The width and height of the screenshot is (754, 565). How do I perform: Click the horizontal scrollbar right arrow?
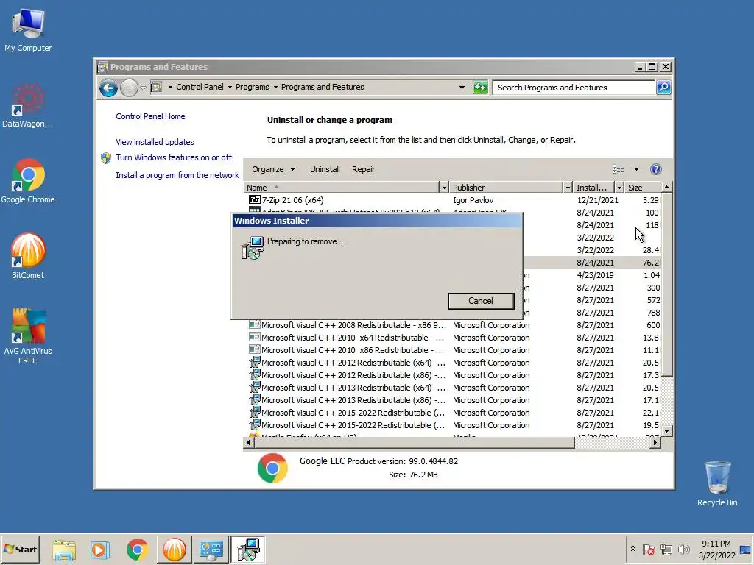(x=655, y=442)
